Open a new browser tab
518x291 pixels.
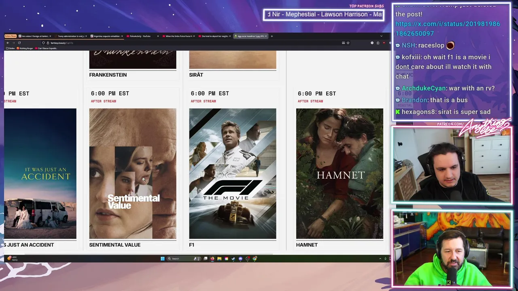(272, 36)
